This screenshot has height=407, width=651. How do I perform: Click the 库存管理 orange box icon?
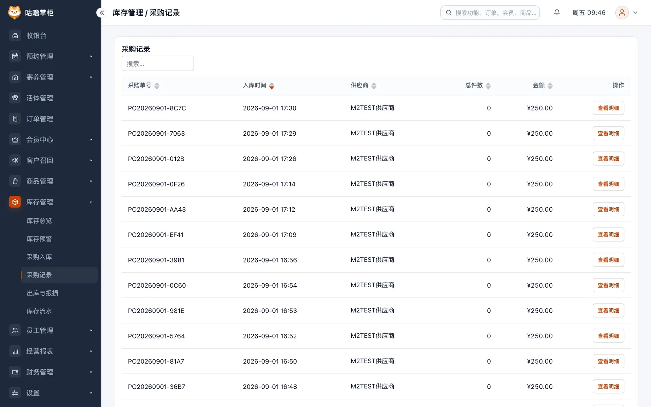point(15,202)
